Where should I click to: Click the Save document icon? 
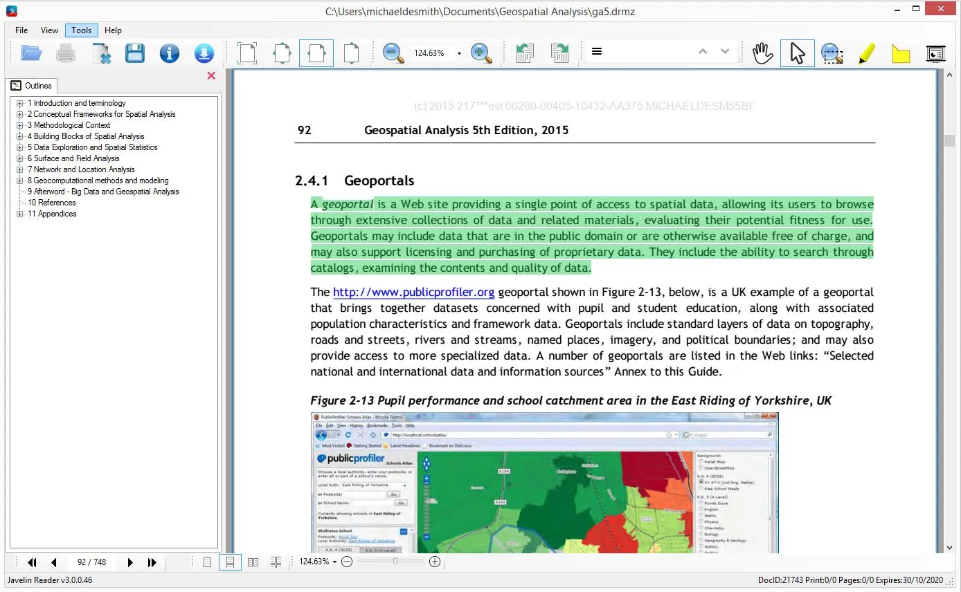(134, 53)
